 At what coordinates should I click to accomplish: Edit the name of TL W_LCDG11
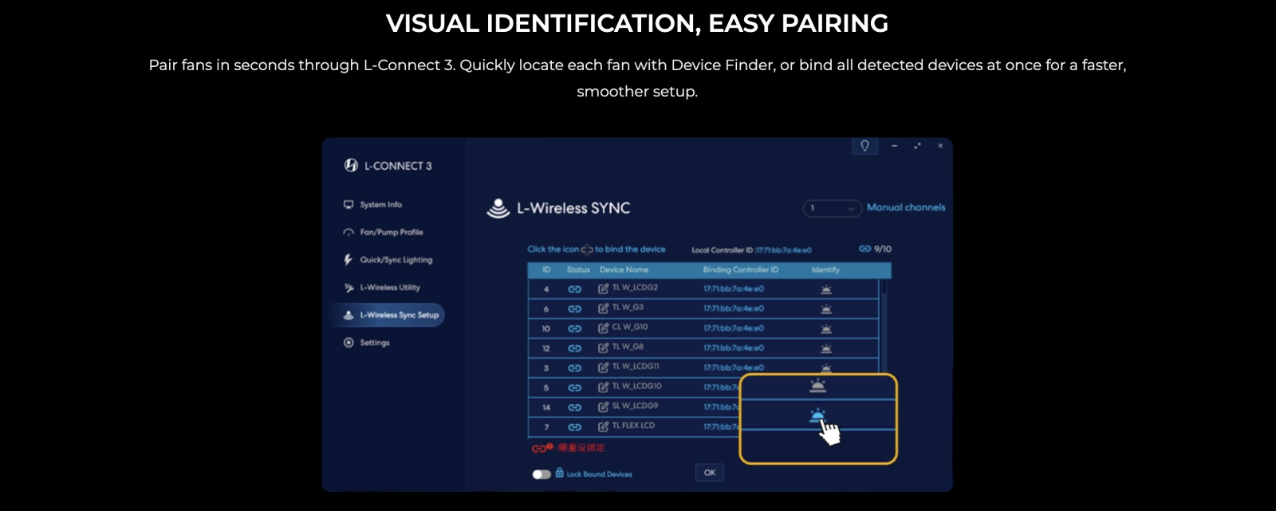[604, 368]
